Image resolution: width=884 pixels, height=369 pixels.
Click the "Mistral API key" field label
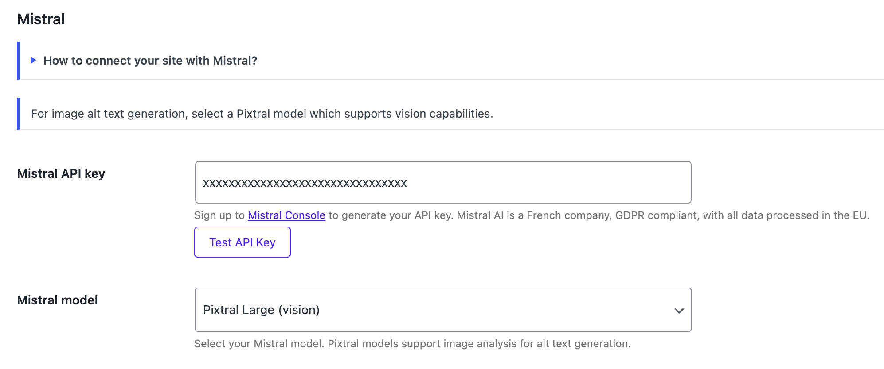coord(61,173)
